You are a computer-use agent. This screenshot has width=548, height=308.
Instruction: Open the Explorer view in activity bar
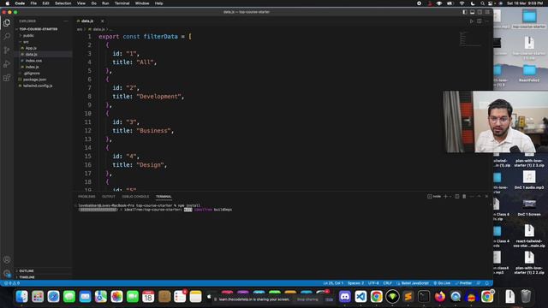pos(7,23)
